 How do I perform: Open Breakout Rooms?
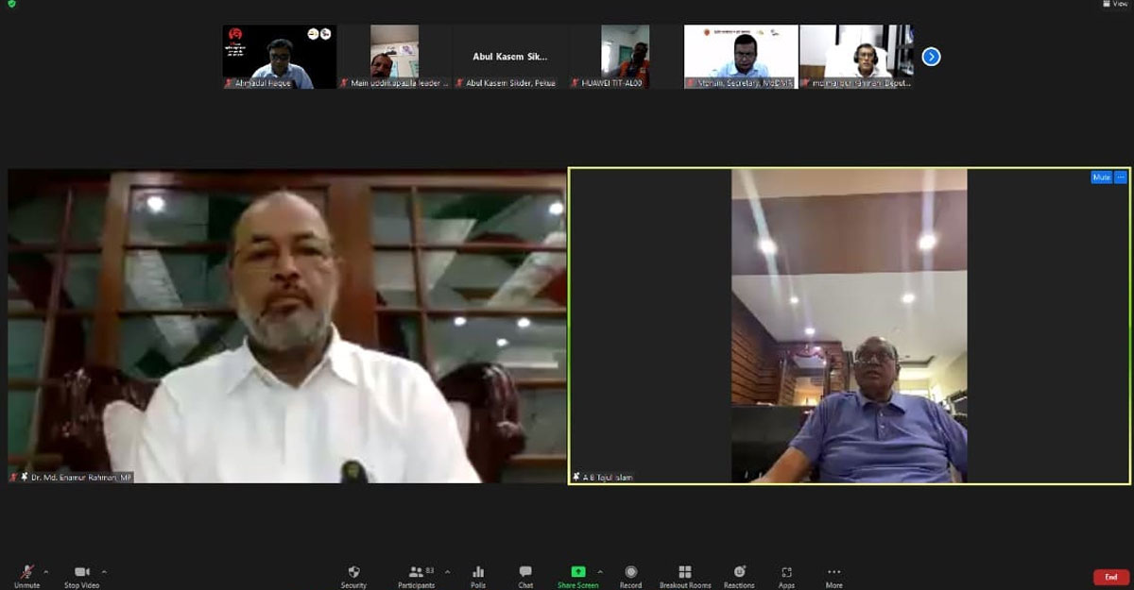[685, 575]
